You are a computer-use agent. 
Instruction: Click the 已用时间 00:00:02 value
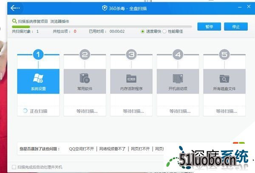click(x=117, y=31)
